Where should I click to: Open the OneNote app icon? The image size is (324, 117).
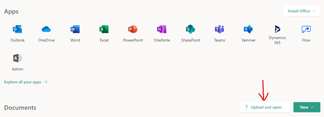click(162, 29)
